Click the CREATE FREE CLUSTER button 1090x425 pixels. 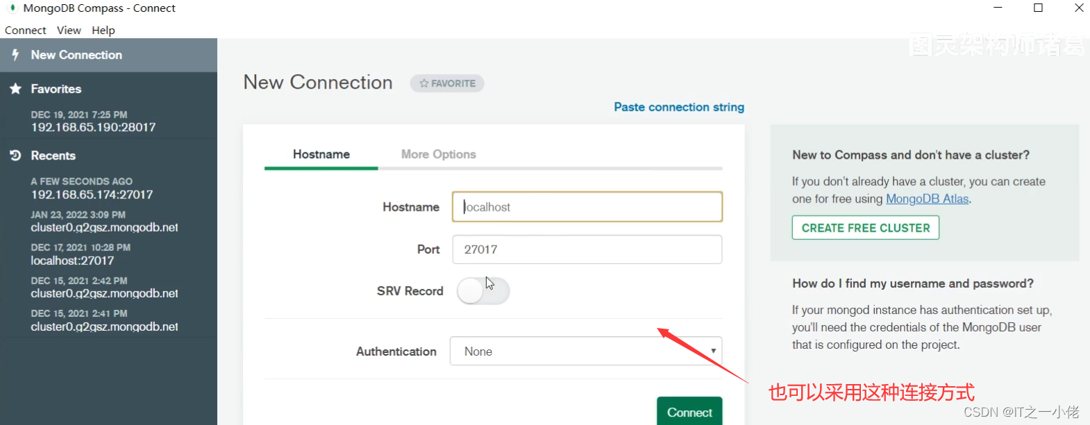pyautogui.click(x=866, y=228)
